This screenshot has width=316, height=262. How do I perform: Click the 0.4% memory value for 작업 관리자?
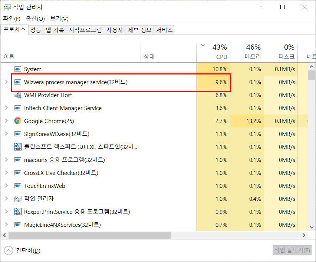pyautogui.click(x=255, y=199)
